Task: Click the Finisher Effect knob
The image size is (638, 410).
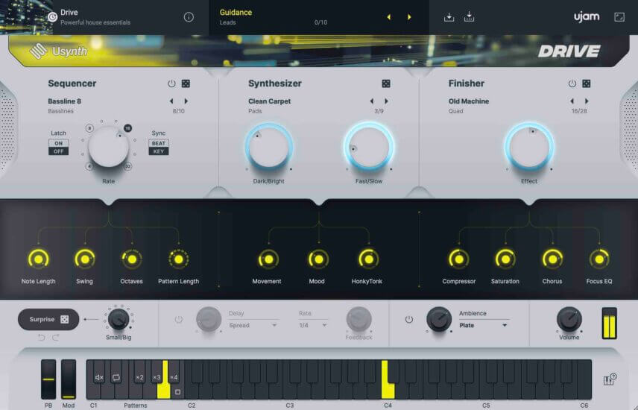Action: point(529,147)
